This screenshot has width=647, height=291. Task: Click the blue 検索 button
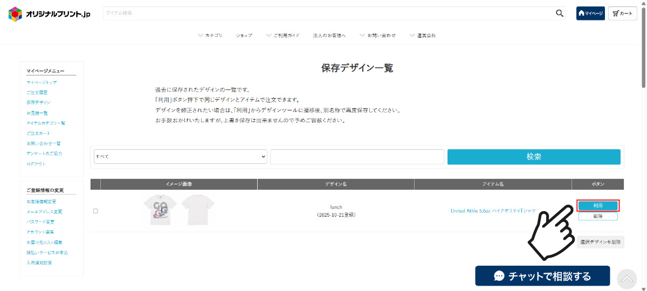coord(534,157)
